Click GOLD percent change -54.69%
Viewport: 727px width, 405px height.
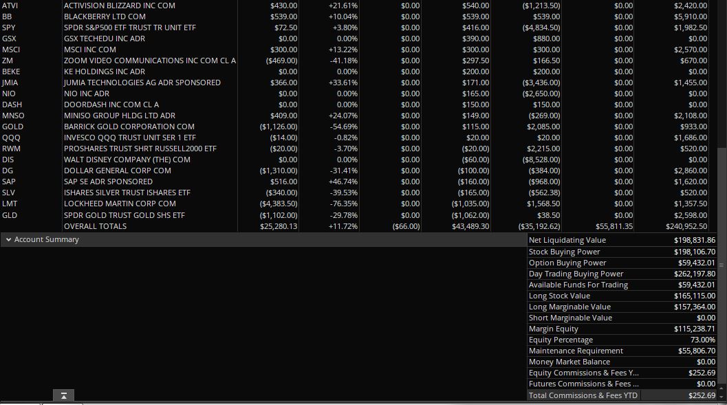click(x=344, y=127)
